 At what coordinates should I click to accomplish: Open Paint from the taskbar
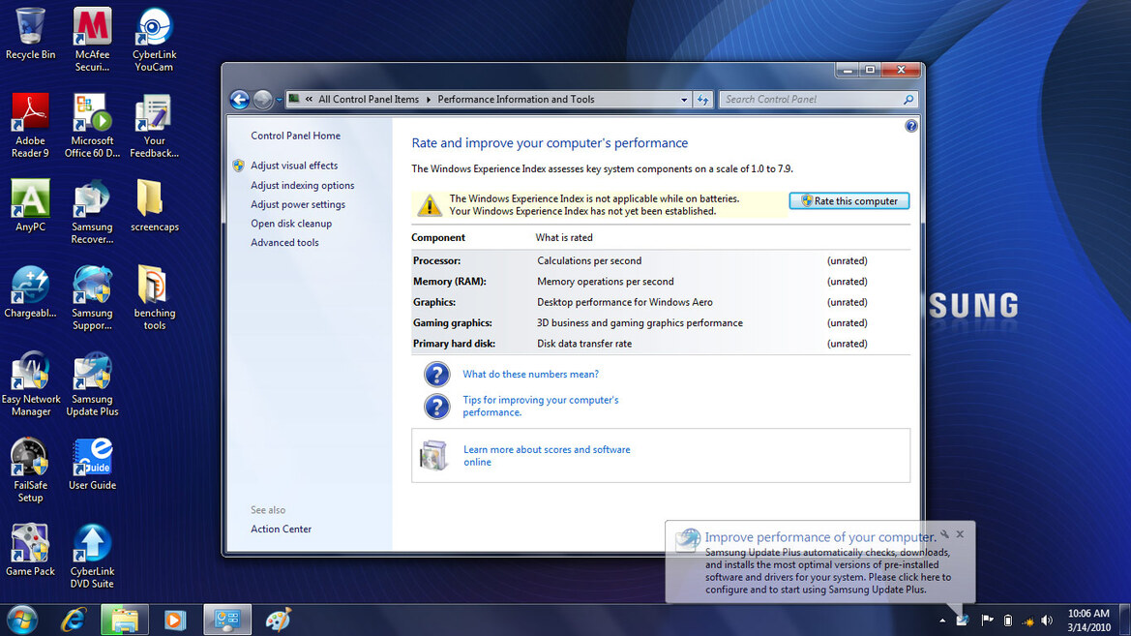(279, 620)
